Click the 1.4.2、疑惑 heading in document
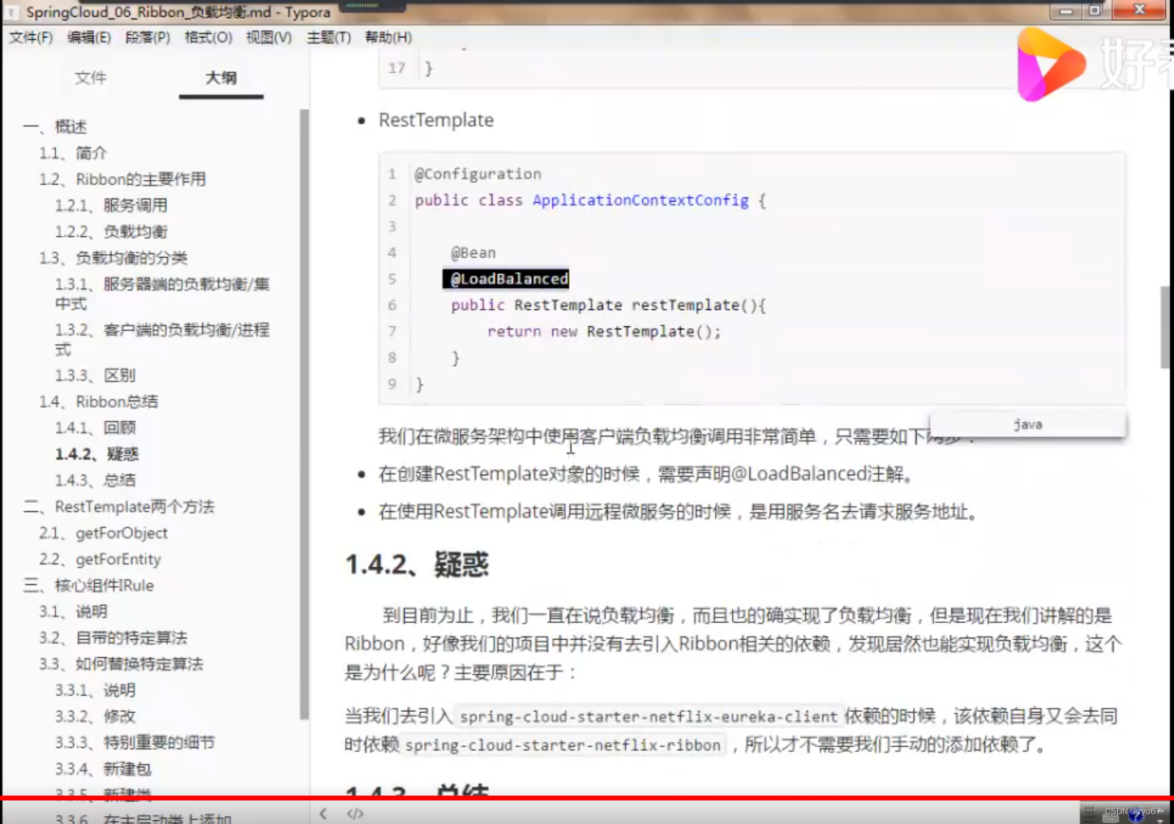Screen dimensions: 1174x824 [x=418, y=564]
